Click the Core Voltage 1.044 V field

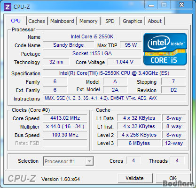point(125,62)
